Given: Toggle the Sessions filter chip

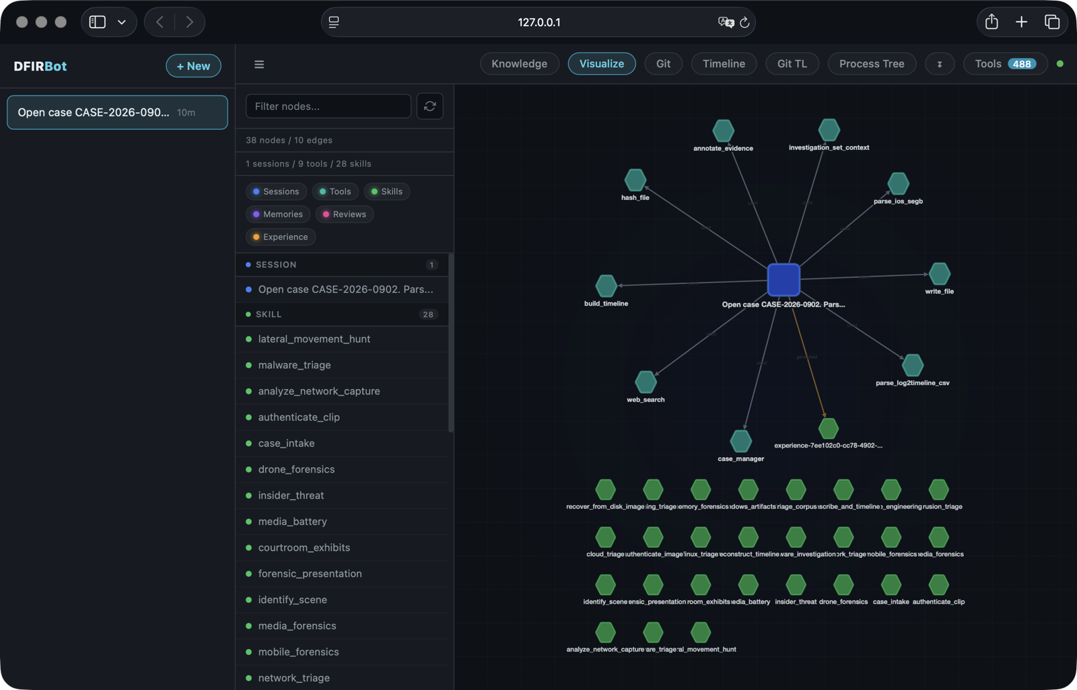Looking at the screenshot, I should (276, 192).
